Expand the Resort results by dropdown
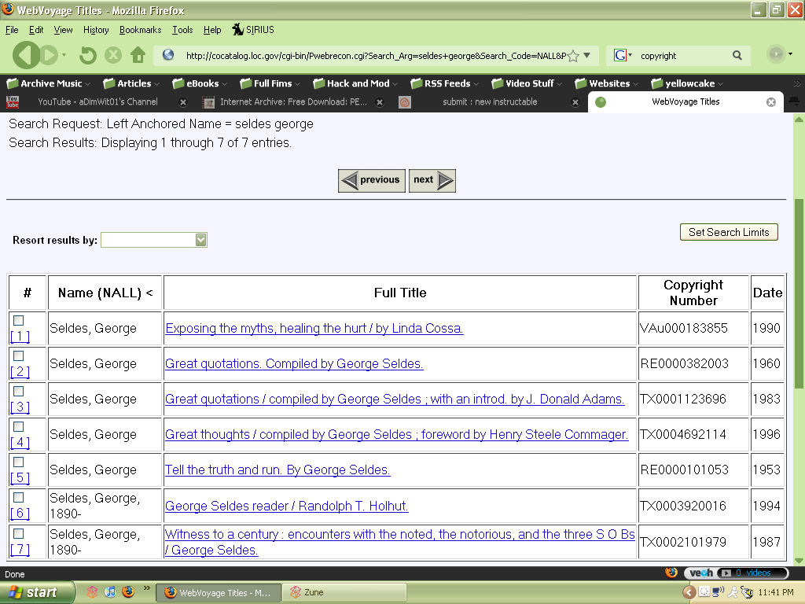Screen dimensions: 805x604 pos(200,240)
